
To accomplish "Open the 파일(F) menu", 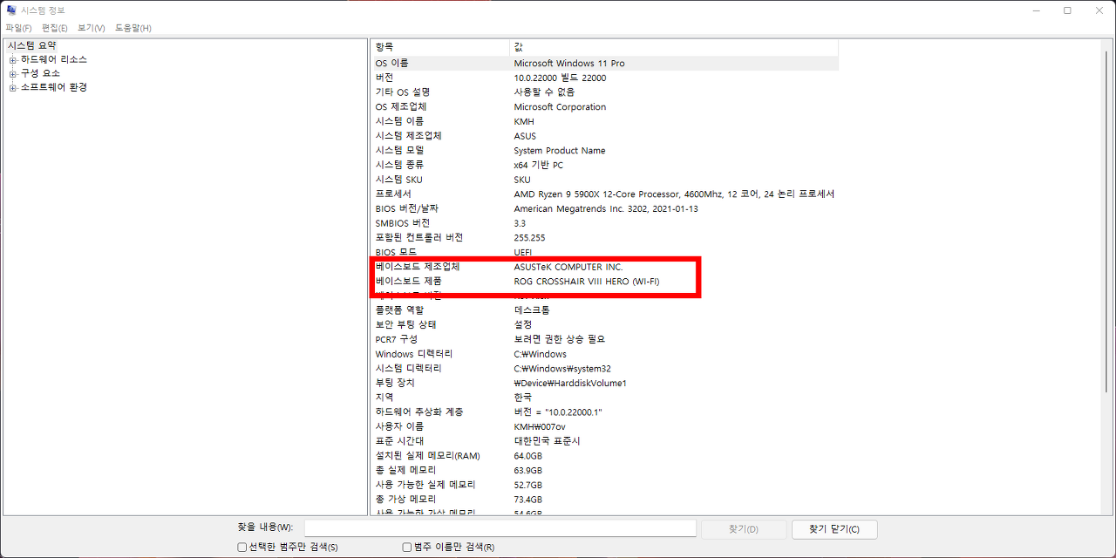I will click(18, 28).
